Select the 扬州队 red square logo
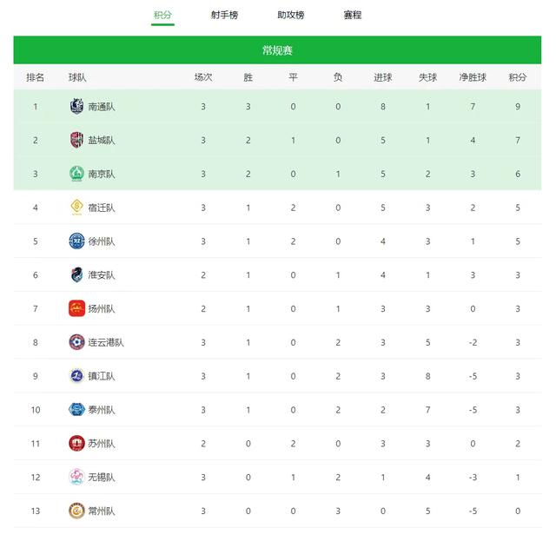 76,308
